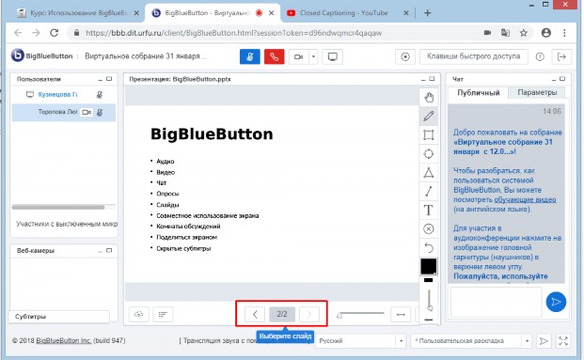Bookmark this page with the star icon

pos(524,33)
